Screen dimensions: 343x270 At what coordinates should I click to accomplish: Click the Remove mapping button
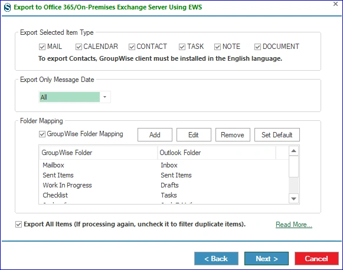tap(233, 135)
